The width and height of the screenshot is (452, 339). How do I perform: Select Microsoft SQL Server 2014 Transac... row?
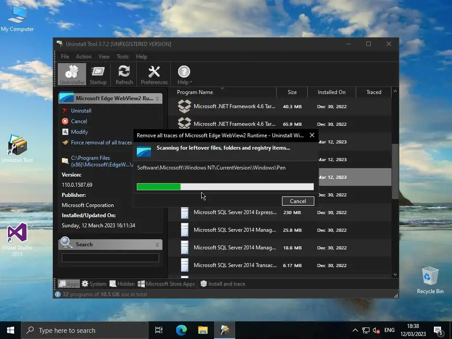(279, 265)
